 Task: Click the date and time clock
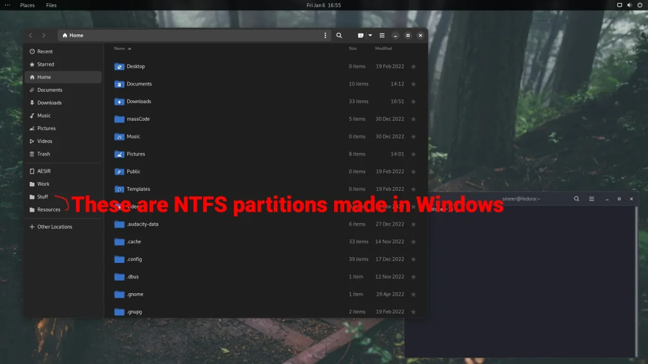click(323, 5)
